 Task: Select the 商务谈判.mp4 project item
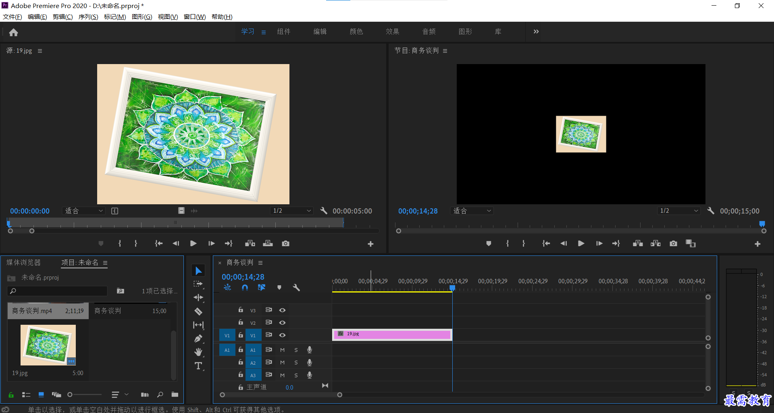pyautogui.click(x=48, y=311)
